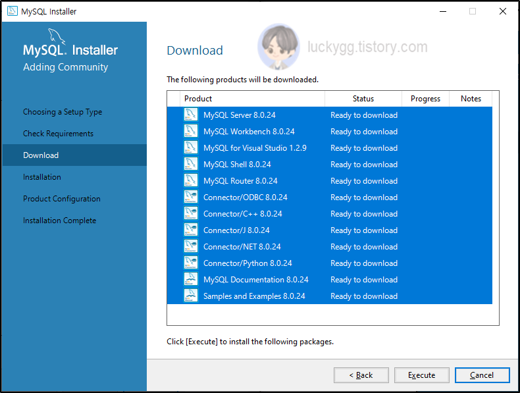Select the Installation Complete step

pos(60,221)
